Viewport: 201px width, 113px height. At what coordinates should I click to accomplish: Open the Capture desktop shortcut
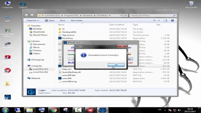click(23, 5)
